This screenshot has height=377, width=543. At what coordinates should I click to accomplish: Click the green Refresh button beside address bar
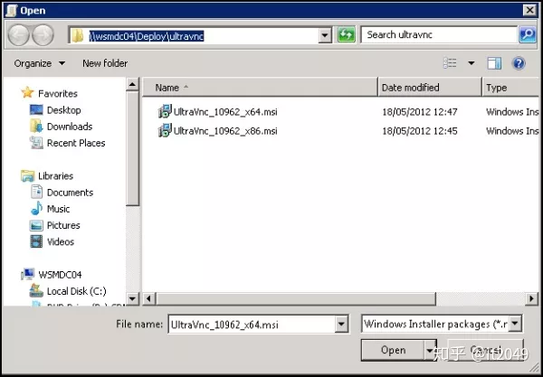tap(346, 35)
